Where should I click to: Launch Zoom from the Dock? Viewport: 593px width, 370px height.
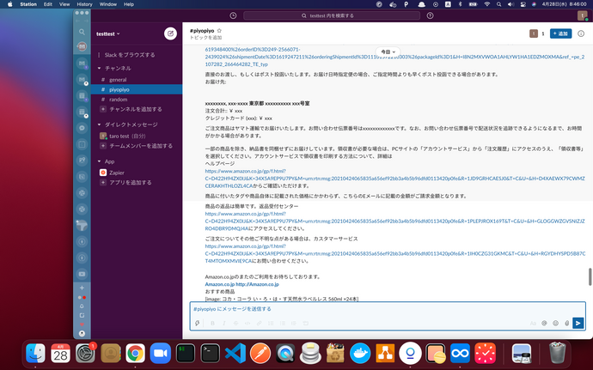(161, 354)
